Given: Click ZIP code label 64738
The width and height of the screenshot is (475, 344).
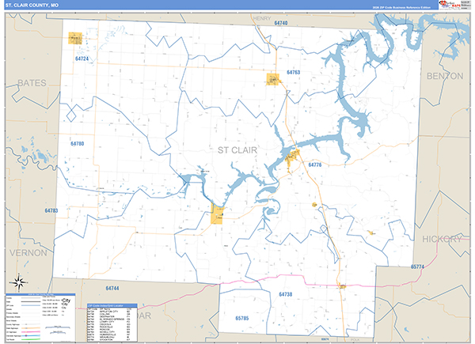Looking at the screenshot, I should [285, 294].
